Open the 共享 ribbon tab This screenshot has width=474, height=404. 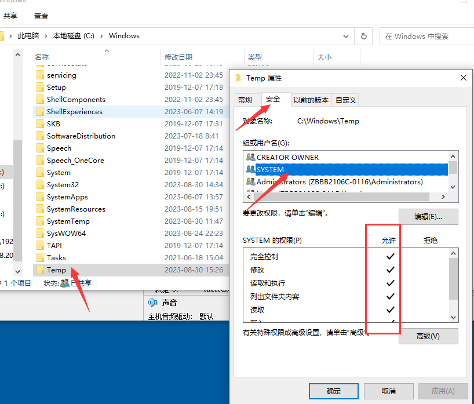10,16
